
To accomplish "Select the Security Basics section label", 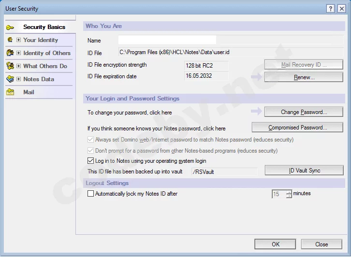I will coord(44,27).
